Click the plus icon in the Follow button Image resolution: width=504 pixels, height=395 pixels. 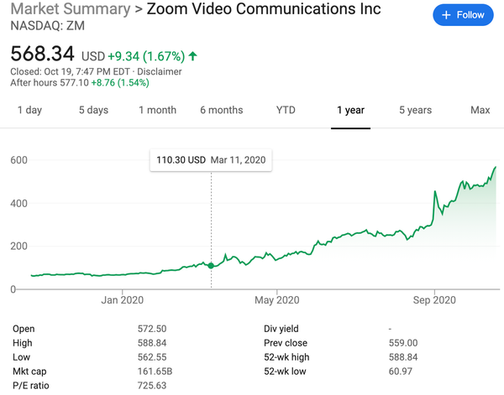pyautogui.click(x=446, y=15)
